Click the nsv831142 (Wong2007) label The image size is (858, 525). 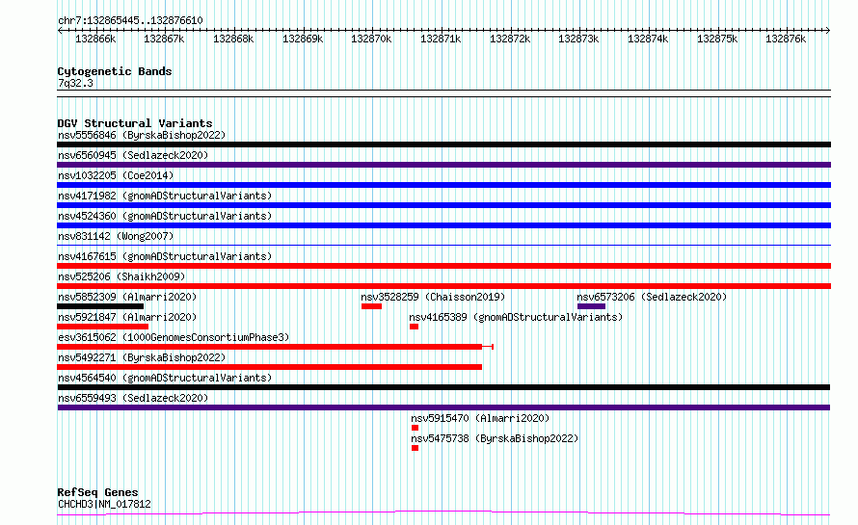(116, 236)
